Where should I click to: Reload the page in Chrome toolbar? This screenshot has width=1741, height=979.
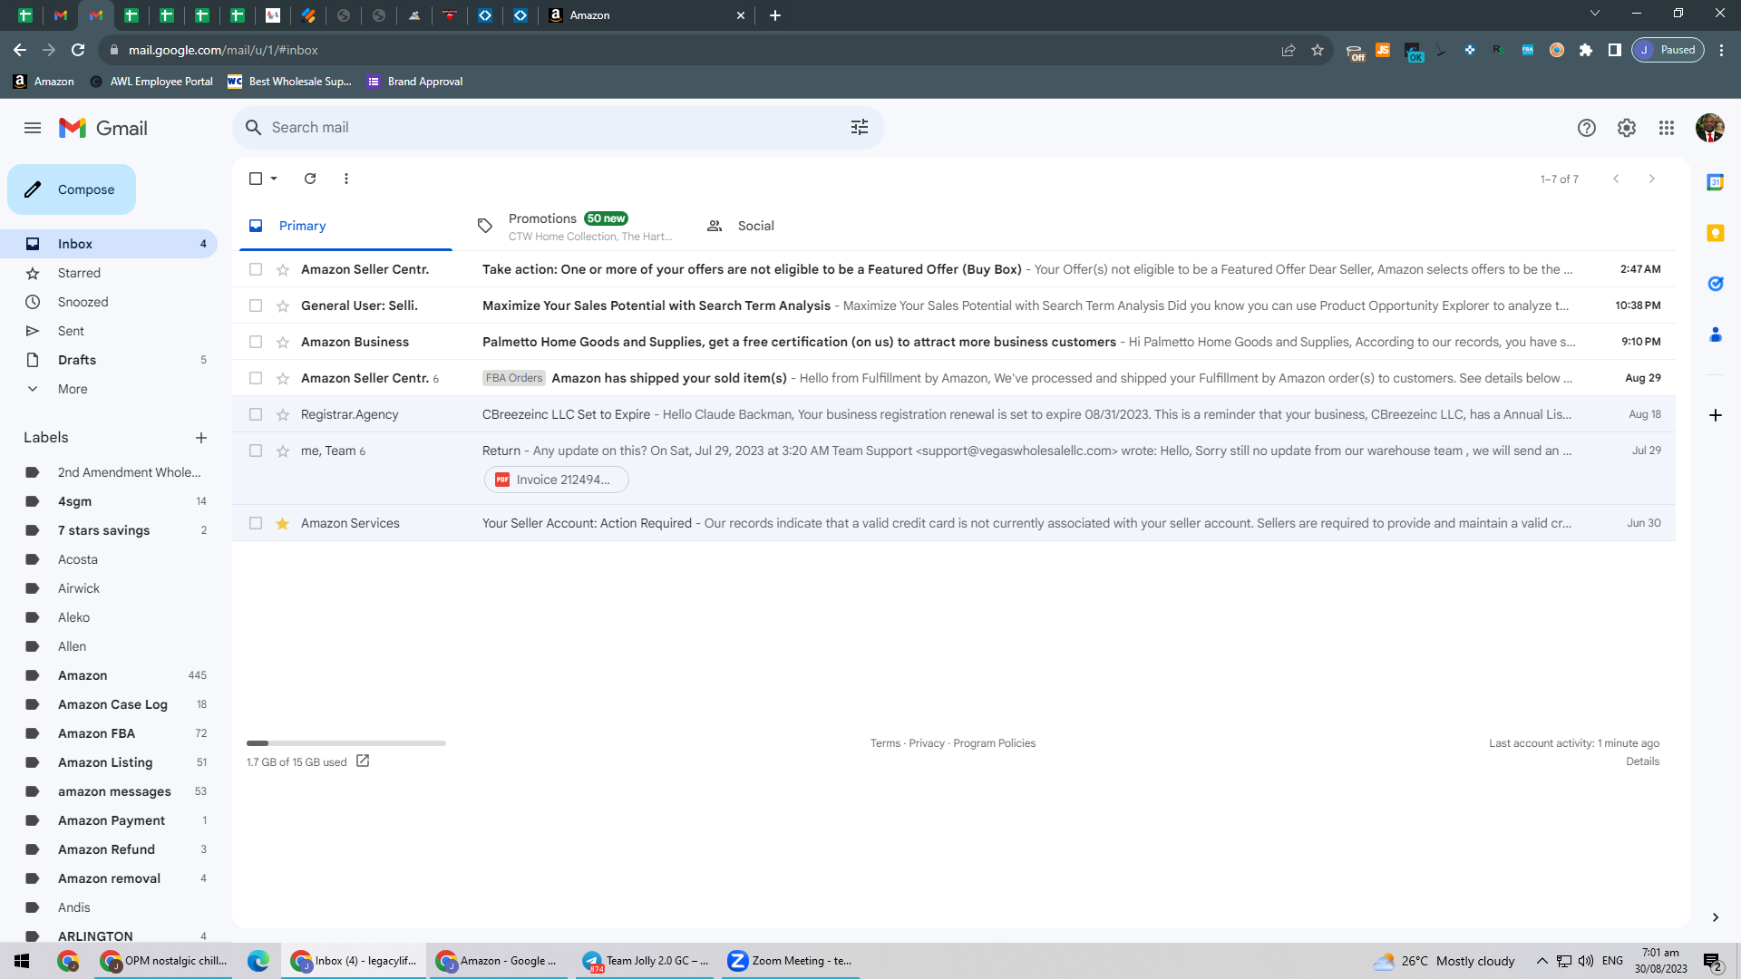(x=78, y=50)
